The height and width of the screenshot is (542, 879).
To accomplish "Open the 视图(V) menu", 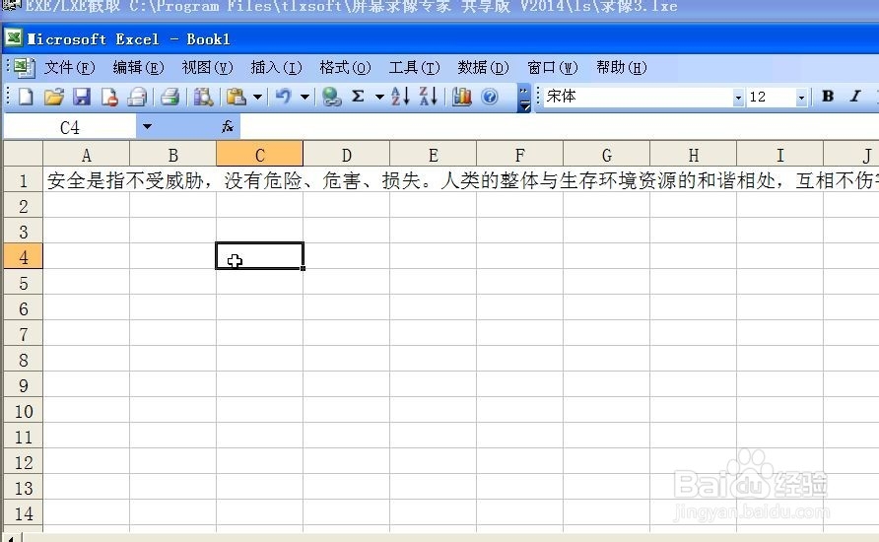I will (207, 68).
